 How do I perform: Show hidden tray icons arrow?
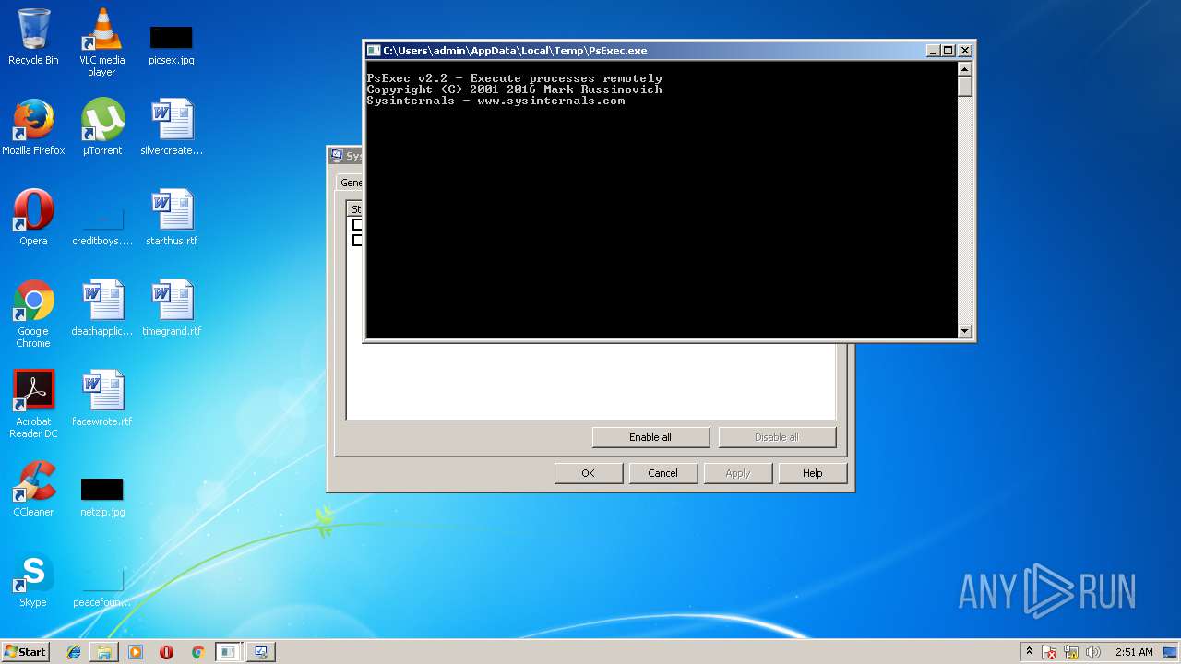1029,651
